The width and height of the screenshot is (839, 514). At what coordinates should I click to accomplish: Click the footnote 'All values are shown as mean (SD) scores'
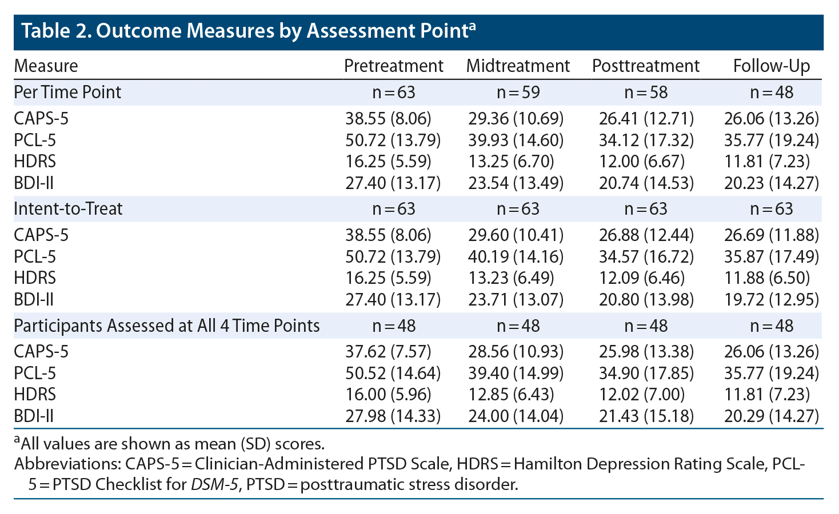point(171,444)
